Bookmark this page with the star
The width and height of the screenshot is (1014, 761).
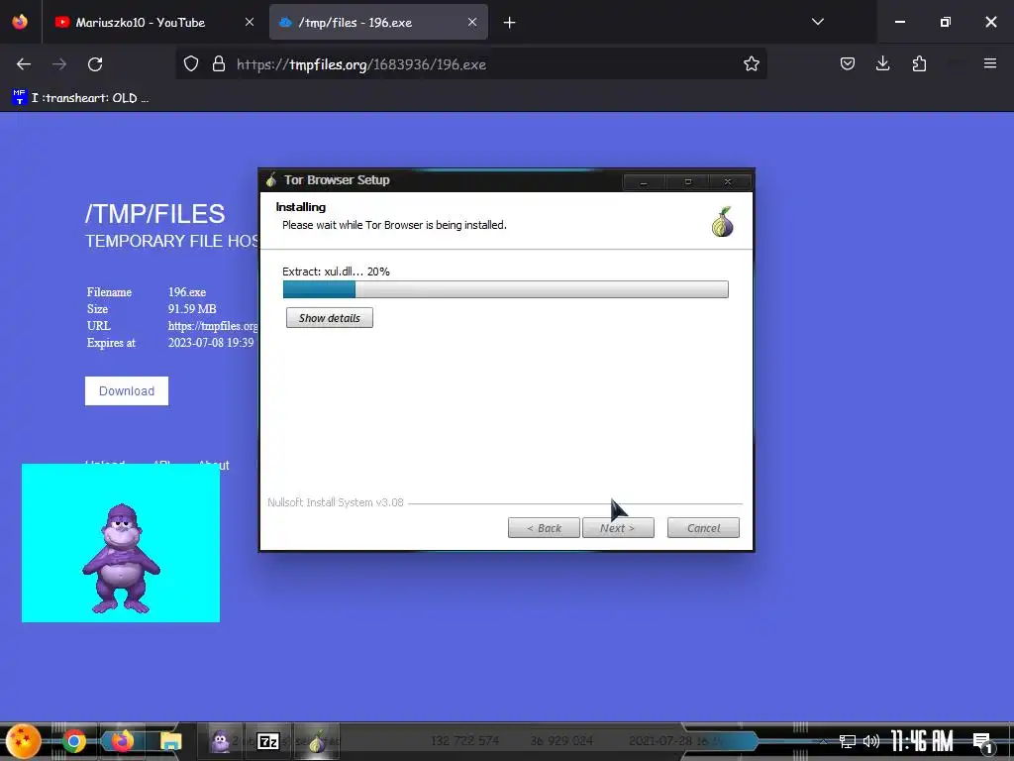(x=751, y=64)
